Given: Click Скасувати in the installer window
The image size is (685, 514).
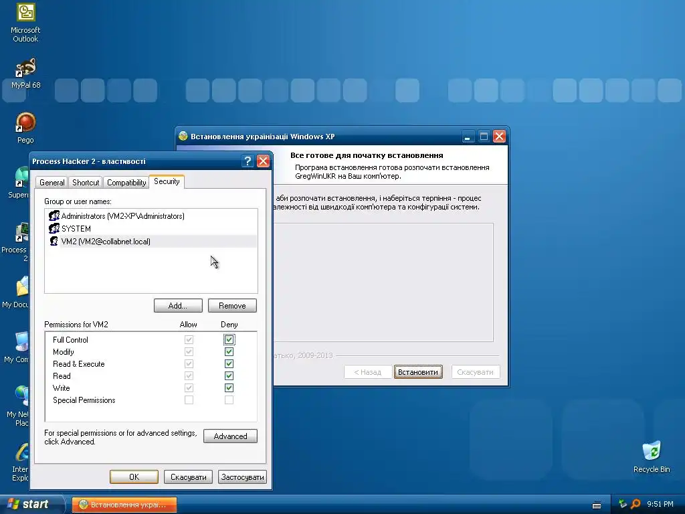Looking at the screenshot, I should coord(476,372).
